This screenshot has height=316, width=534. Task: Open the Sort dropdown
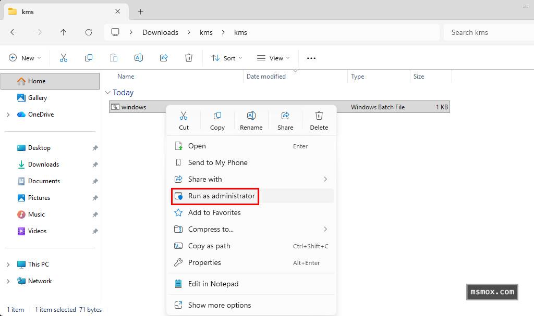tap(227, 58)
